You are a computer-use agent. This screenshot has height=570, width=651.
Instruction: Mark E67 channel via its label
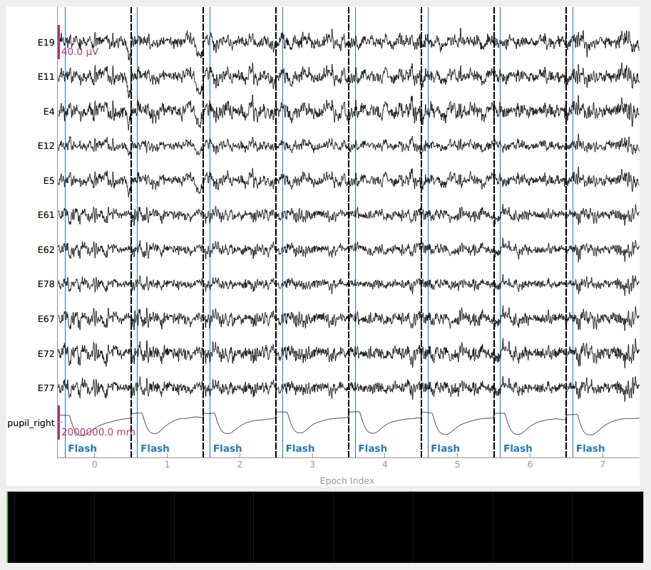tap(46, 319)
